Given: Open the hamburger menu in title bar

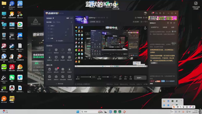Looking at the screenshot, I should (x=164, y=13).
